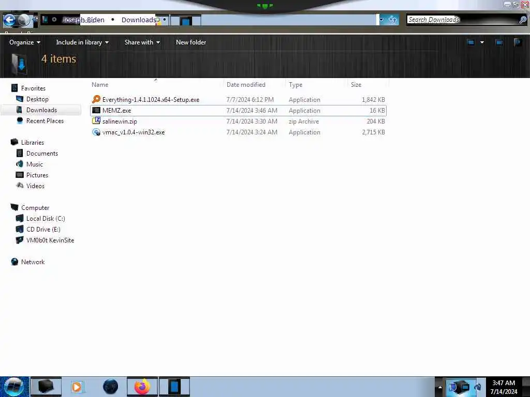
Task: Open CD Drive (E:)
Action: (x=43, y=229)
